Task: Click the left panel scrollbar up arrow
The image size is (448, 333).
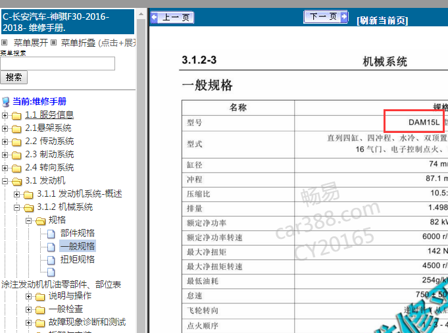Action: 141,13
